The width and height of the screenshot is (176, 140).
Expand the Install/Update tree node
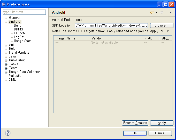(x=6, y=53)
